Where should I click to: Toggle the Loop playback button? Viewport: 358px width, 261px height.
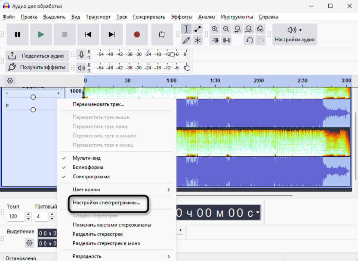162,34
